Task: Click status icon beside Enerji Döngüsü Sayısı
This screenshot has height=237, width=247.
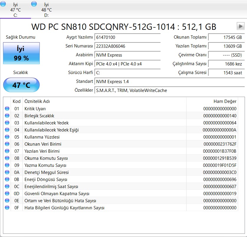Action: (x=7, y=180)
